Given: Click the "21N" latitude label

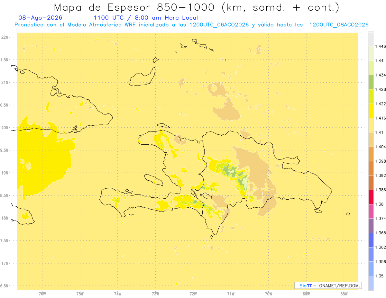Looking at the screenshot, I should point(5,82).
